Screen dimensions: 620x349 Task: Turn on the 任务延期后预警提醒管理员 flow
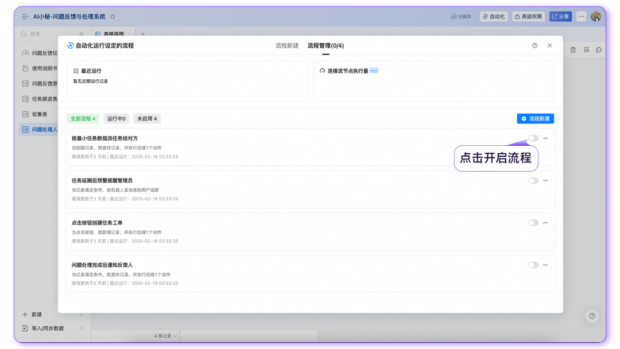tap(533, 180)
